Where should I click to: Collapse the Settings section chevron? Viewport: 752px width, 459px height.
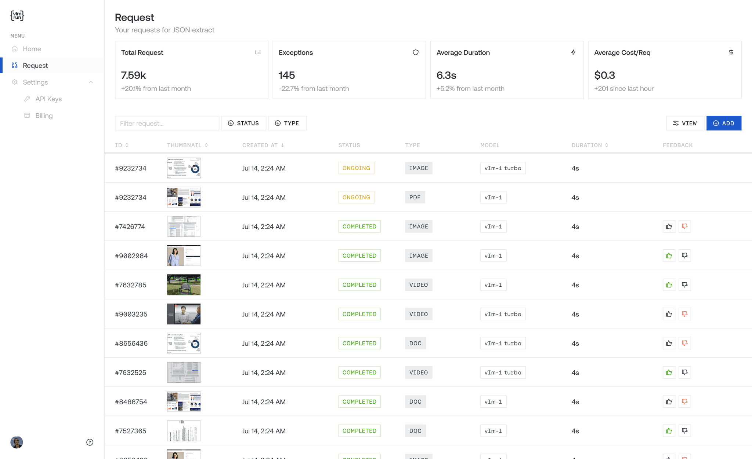click(91, 82)
